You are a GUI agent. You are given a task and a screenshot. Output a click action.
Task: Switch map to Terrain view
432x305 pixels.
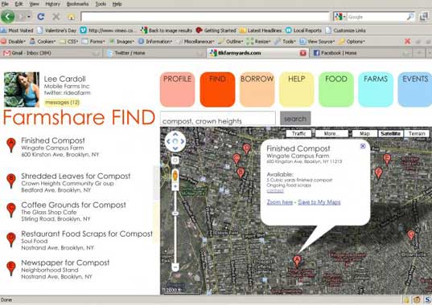coord(417,133)
